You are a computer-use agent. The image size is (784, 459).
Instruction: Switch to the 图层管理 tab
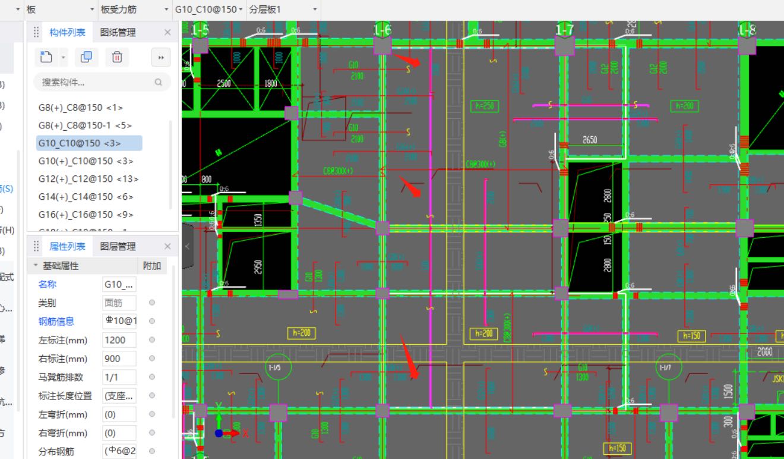[118, 246]
